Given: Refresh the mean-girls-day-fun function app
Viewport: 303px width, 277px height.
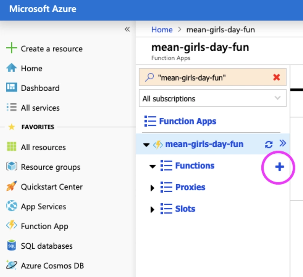Looking at the screenshot, I should 269,145.
